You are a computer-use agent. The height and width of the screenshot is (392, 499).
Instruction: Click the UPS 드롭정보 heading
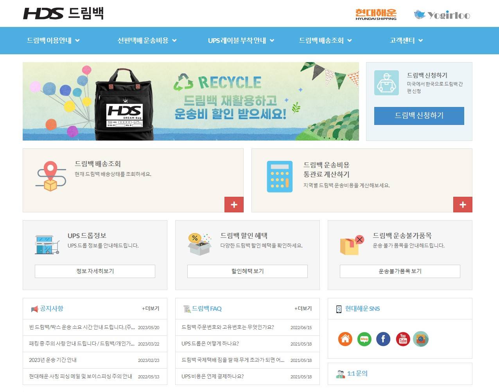pyautogui.click(x=87, y=236)
